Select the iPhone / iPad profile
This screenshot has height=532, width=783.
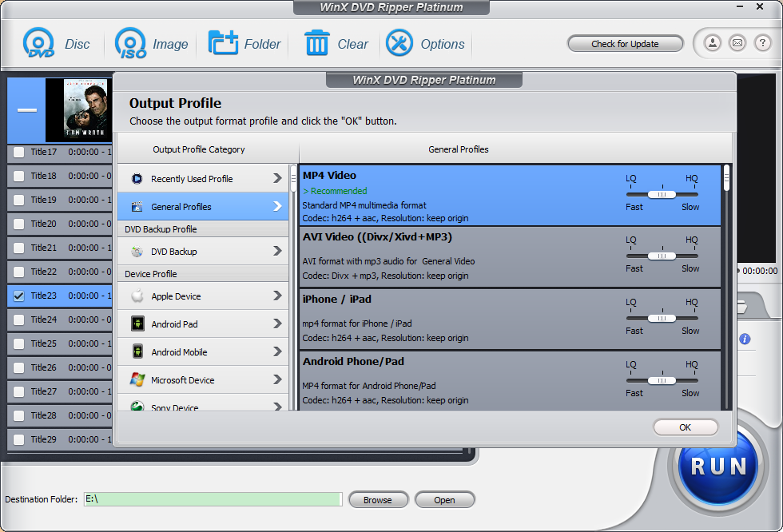(510, 320)
